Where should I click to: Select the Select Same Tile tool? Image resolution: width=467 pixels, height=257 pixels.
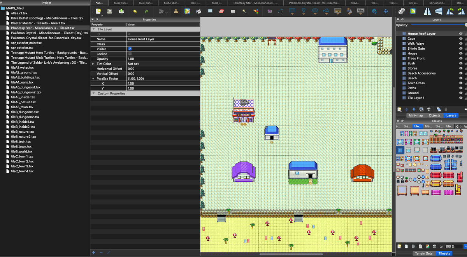point(256,11)
